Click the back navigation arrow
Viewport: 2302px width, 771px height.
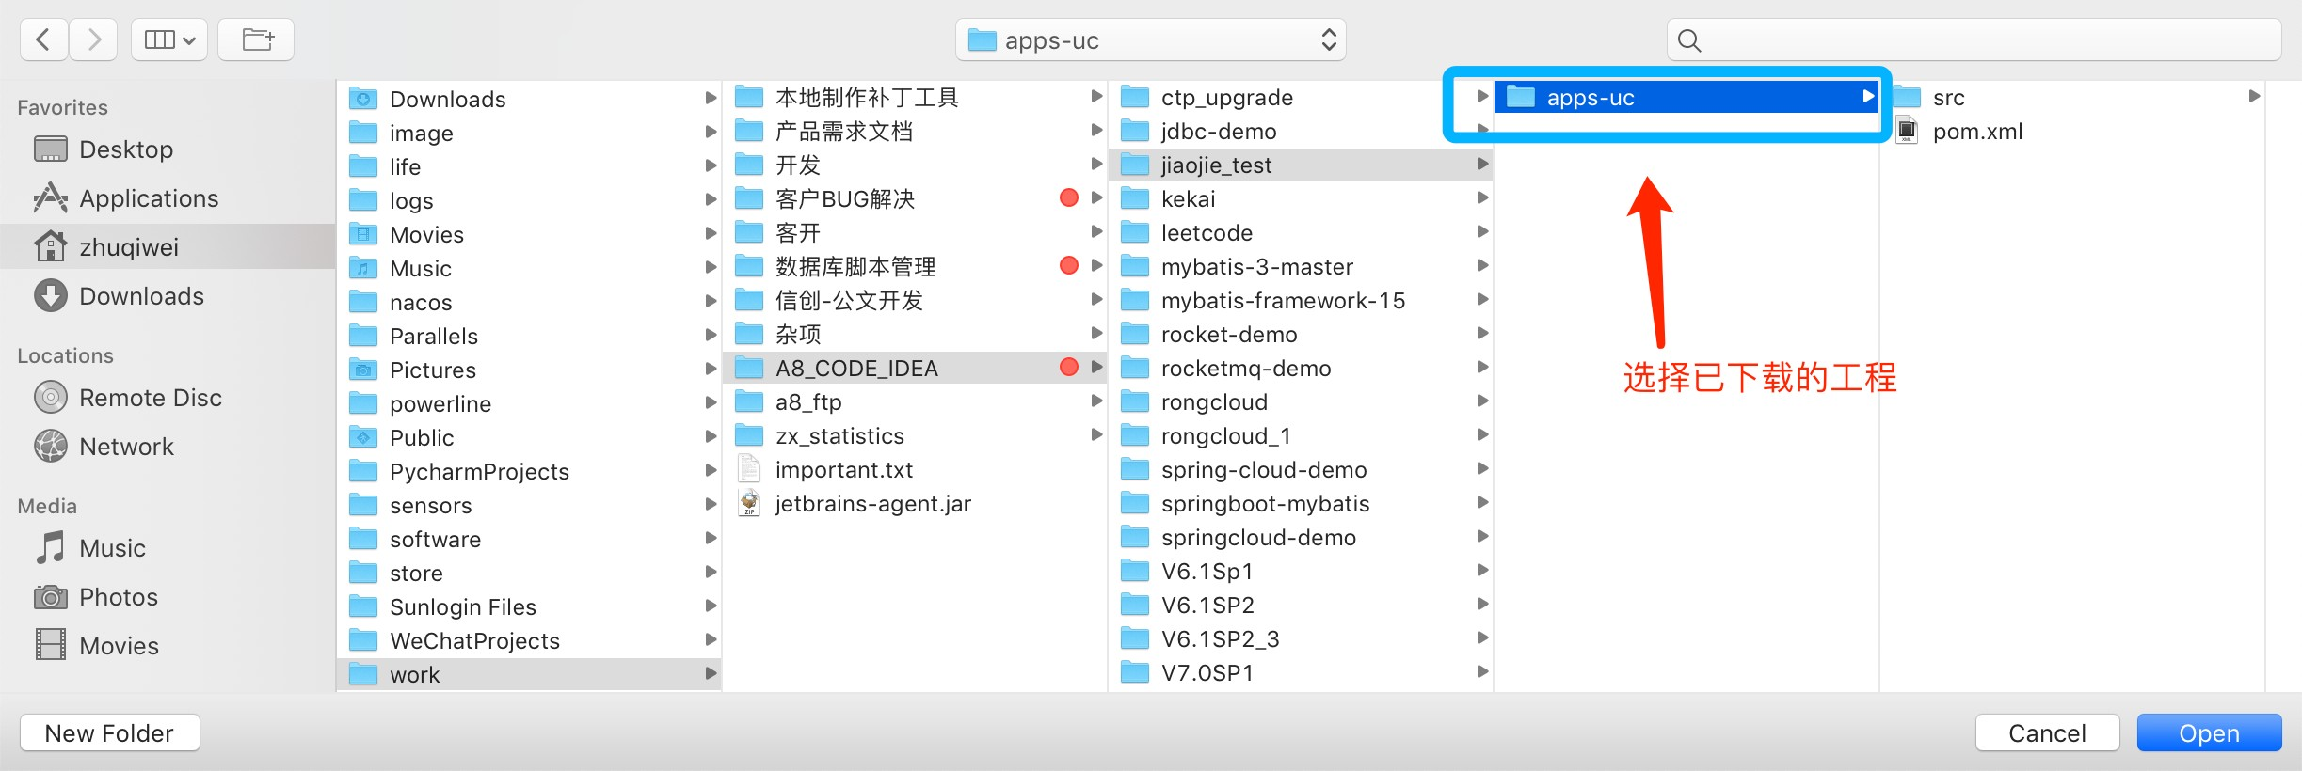tap(43, 39)
